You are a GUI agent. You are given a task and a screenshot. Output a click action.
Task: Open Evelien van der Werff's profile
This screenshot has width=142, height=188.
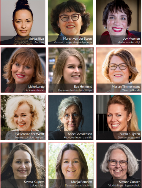pyautogui.click(x=23, y=117)
